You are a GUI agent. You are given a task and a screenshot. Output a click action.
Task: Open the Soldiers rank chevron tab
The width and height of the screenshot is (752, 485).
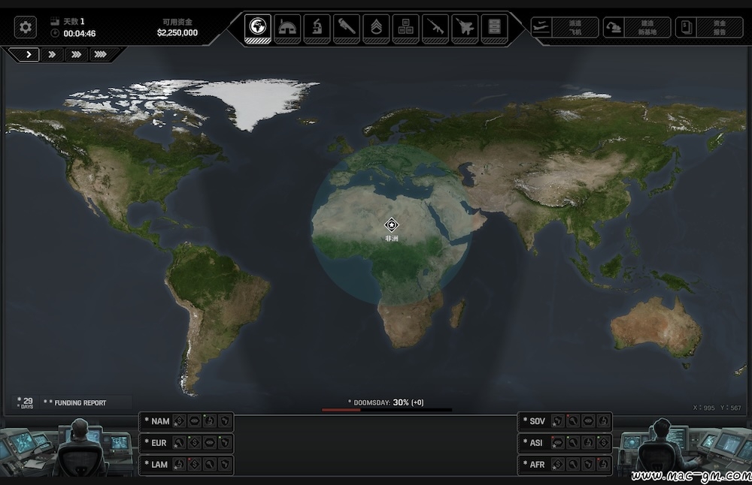[x=376, y=27]
